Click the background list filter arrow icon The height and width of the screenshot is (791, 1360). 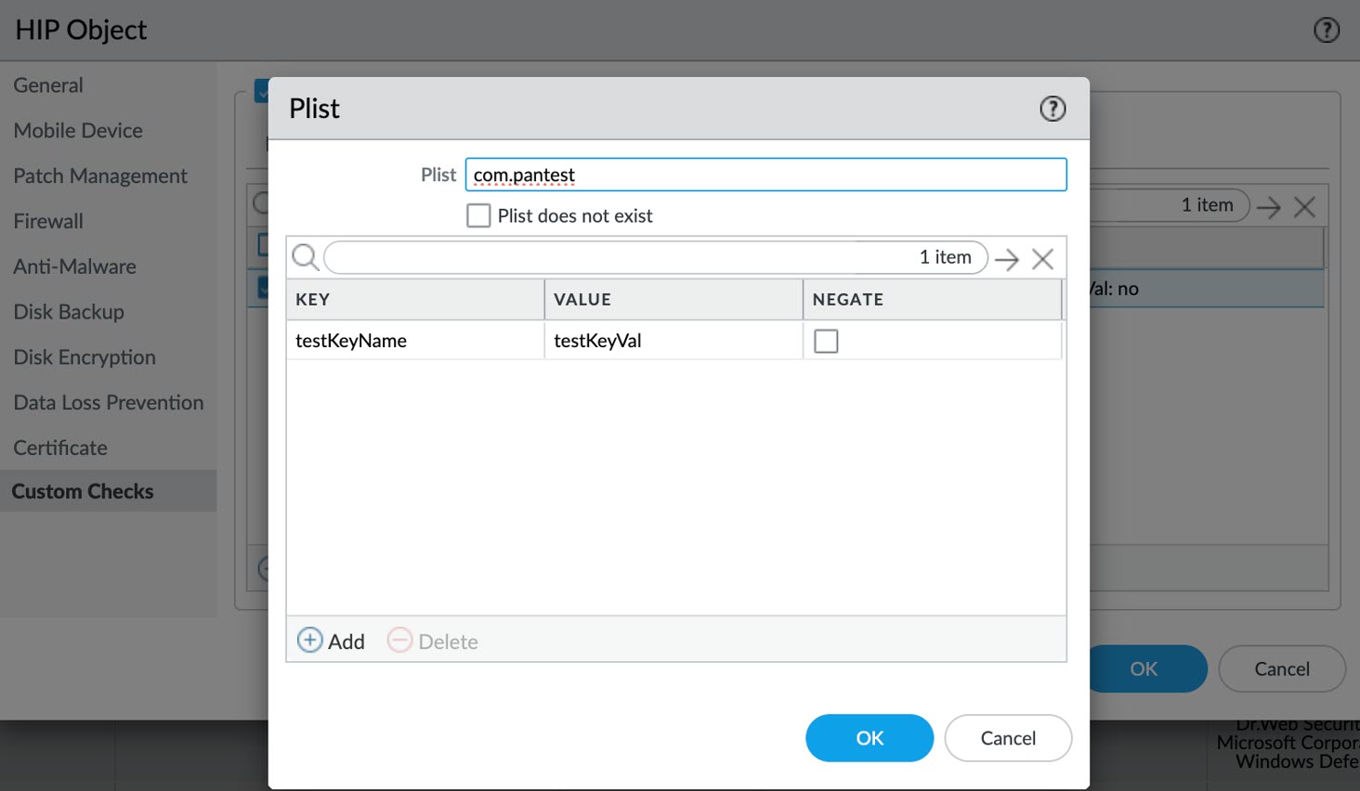coord(1268,207)
